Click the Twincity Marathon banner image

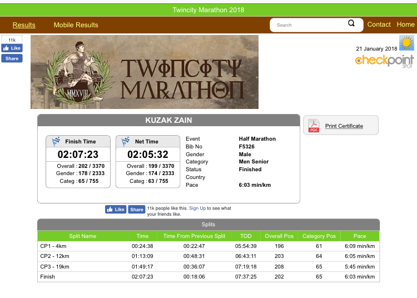tap(145, 72)
